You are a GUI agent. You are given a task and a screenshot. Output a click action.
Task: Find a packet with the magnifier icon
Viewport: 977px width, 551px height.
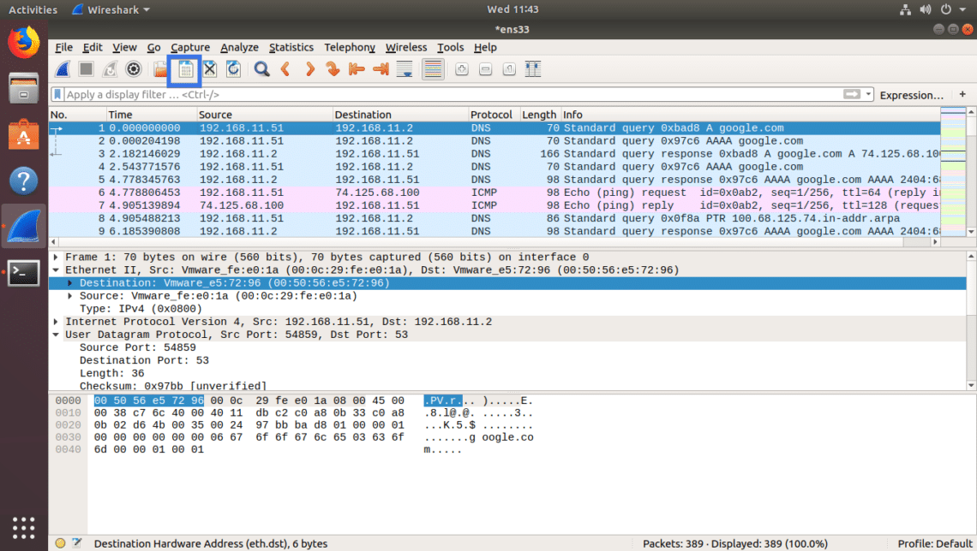pyautogui.click(x=261, y=69)
